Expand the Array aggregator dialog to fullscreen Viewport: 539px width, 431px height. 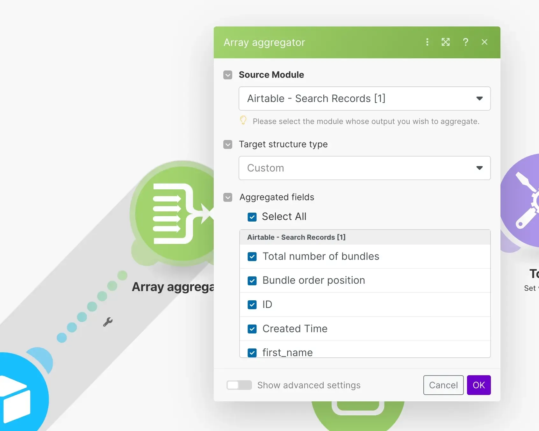pyautogui.click(x=446, y=42)
